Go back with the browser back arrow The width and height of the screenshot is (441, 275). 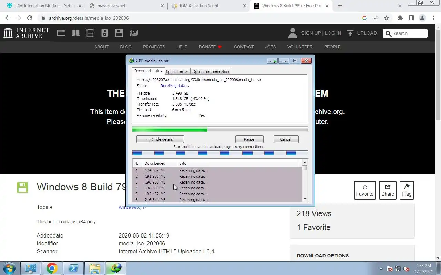tap(8, 18)
